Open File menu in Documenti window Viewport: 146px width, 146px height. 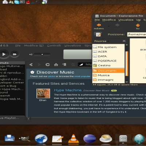pyautogui.click(x=97, y=20)
